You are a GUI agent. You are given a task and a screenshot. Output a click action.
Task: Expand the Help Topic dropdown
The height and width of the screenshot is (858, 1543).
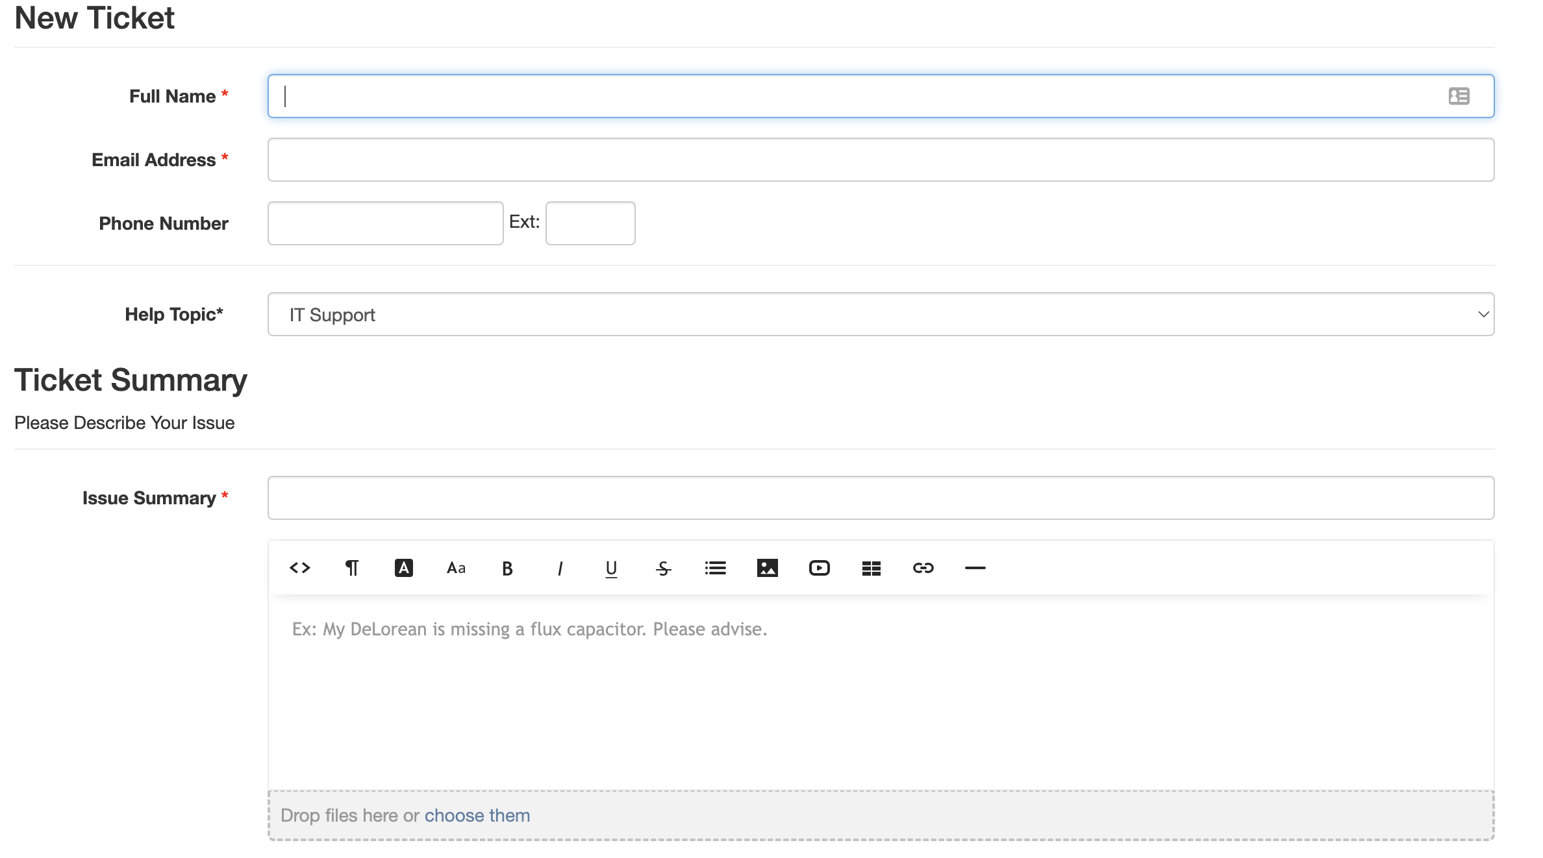click(881, 314)
